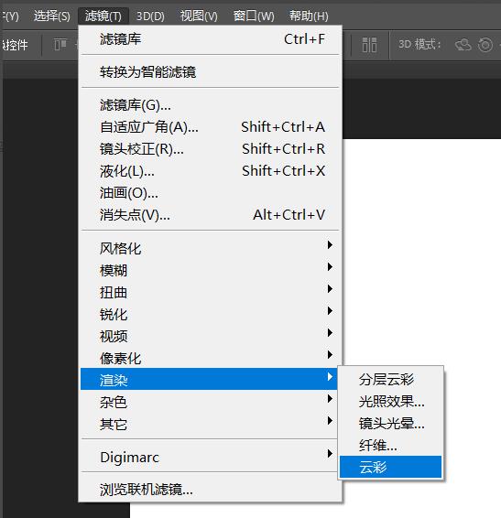This screenshot has height=518, width=501.
Task: Open the 视图(V) menu
Action: click(x=199, y=16)
